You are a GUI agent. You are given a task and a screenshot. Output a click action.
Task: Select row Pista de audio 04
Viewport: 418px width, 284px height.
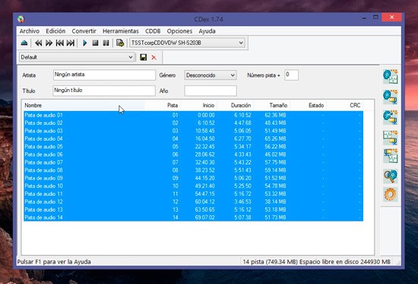[x=193, y=139]
